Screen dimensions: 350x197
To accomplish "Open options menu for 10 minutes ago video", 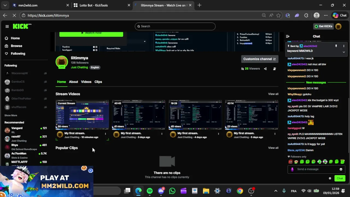I will pyautogui.click(x=105, y=134).
